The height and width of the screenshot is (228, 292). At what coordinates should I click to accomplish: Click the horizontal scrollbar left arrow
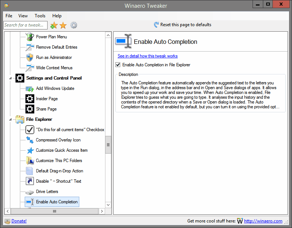point(8,211)
